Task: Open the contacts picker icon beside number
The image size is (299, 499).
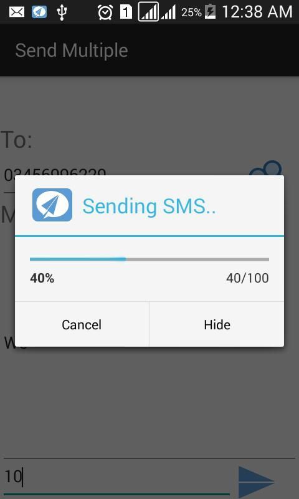Action: click(266, 168)
